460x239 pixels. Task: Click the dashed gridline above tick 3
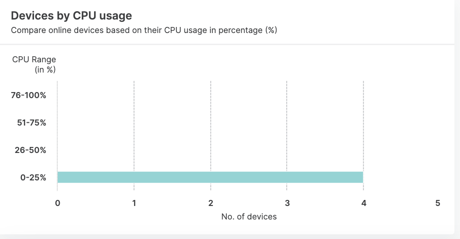[287, 126]
